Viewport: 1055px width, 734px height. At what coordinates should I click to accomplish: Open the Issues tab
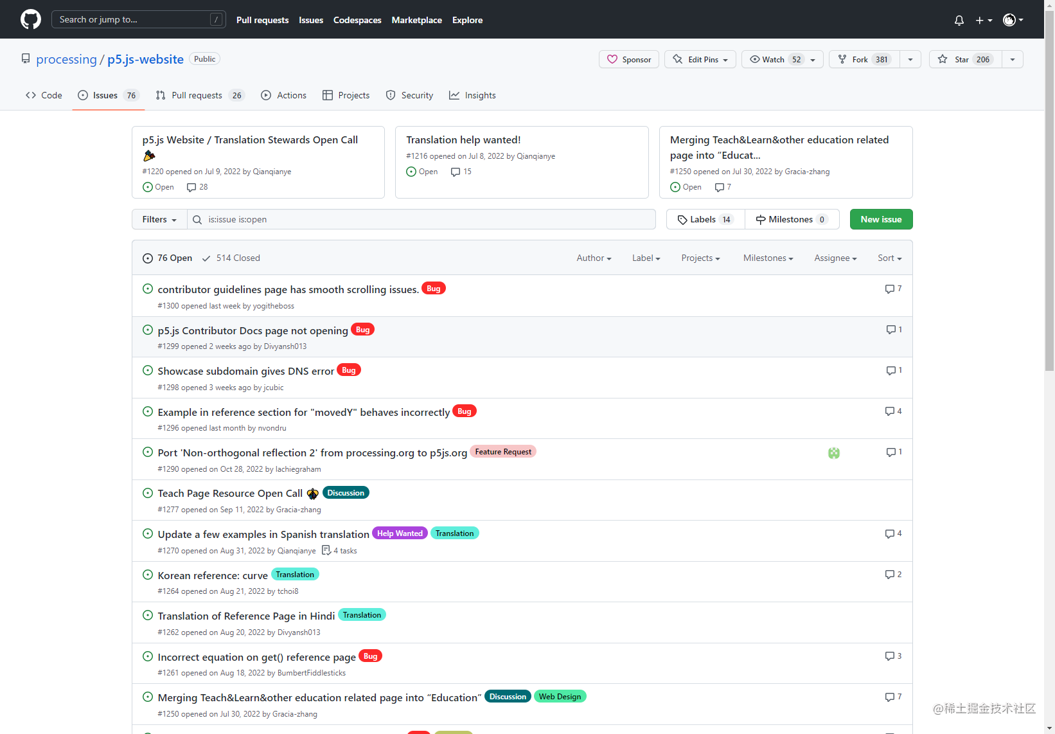point(108,95)
